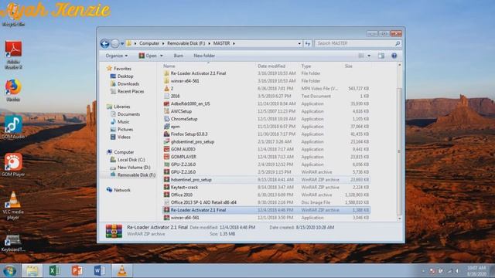The width and height of the screenshot is (495, 278).
Task: Open Explorer Help question mark icon
Action: (x=394, y=56)
